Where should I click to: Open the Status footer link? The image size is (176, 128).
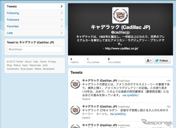[17, 65]
